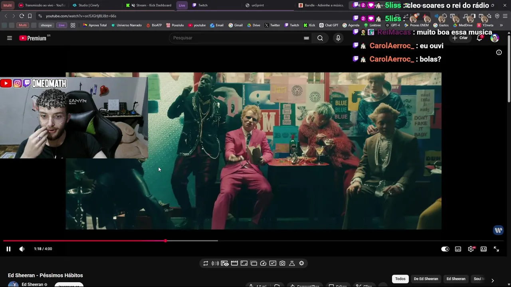Viewport: 511px width, 287px height.
Task: Click the youtube.com address bar
Action: click(x=200, y=16)
